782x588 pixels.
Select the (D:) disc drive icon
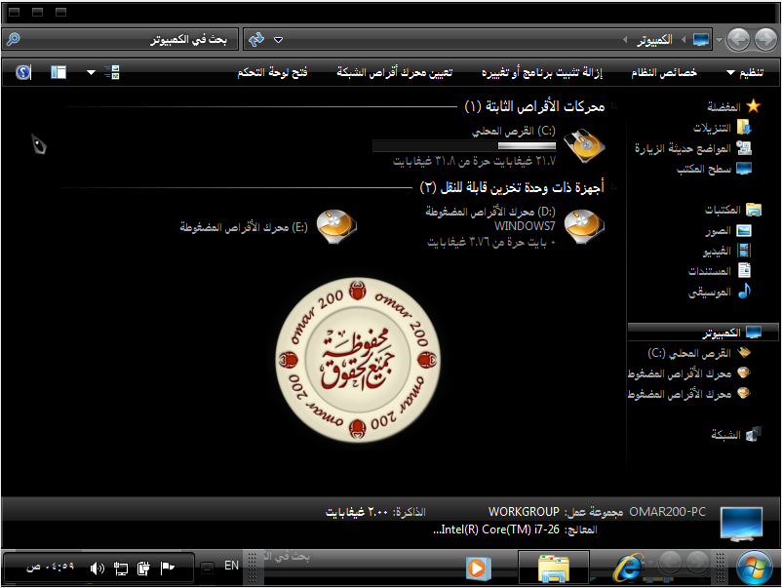pyautogui.click(x=584, y=226)
